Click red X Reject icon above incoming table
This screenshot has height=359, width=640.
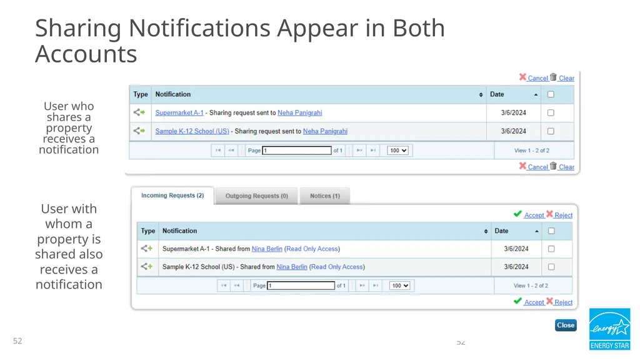click(x=549, y=214)
